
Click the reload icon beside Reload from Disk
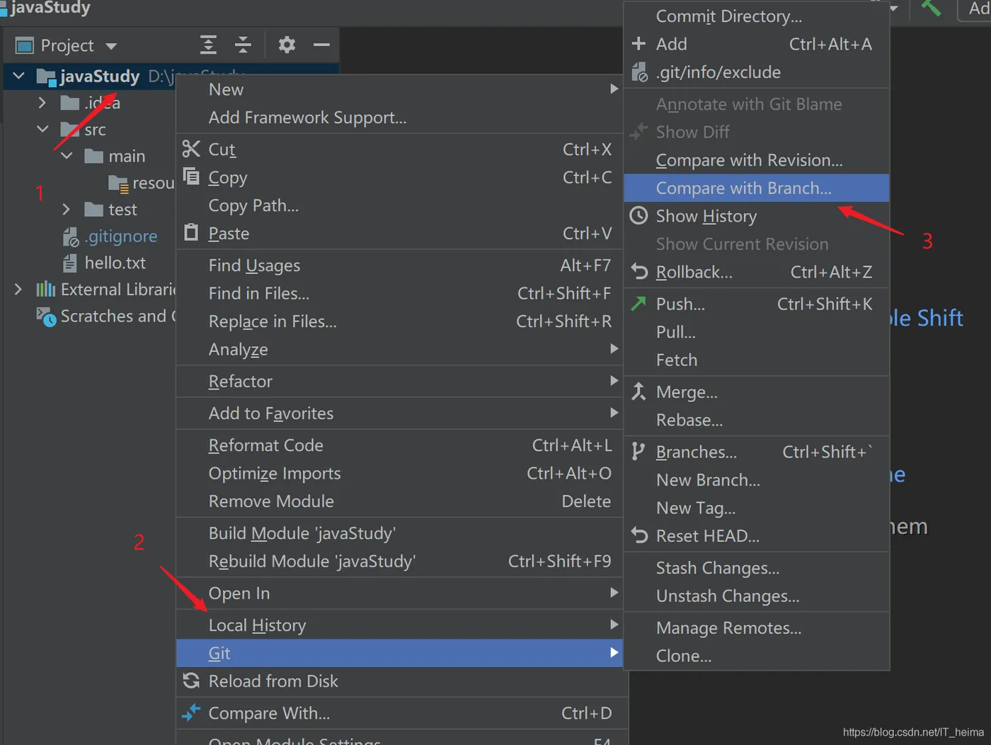[x=191, y=681]
